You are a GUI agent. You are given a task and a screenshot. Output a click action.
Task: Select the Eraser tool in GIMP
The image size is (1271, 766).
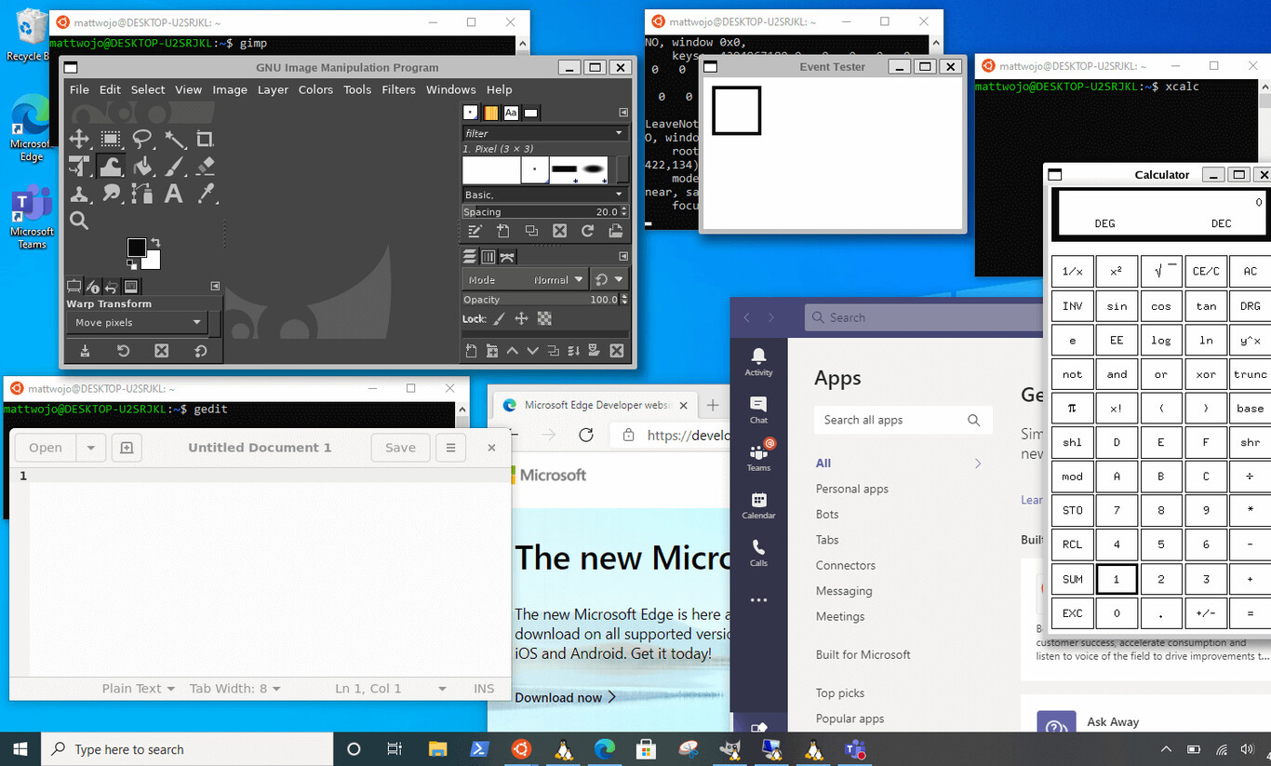[205, 166]
